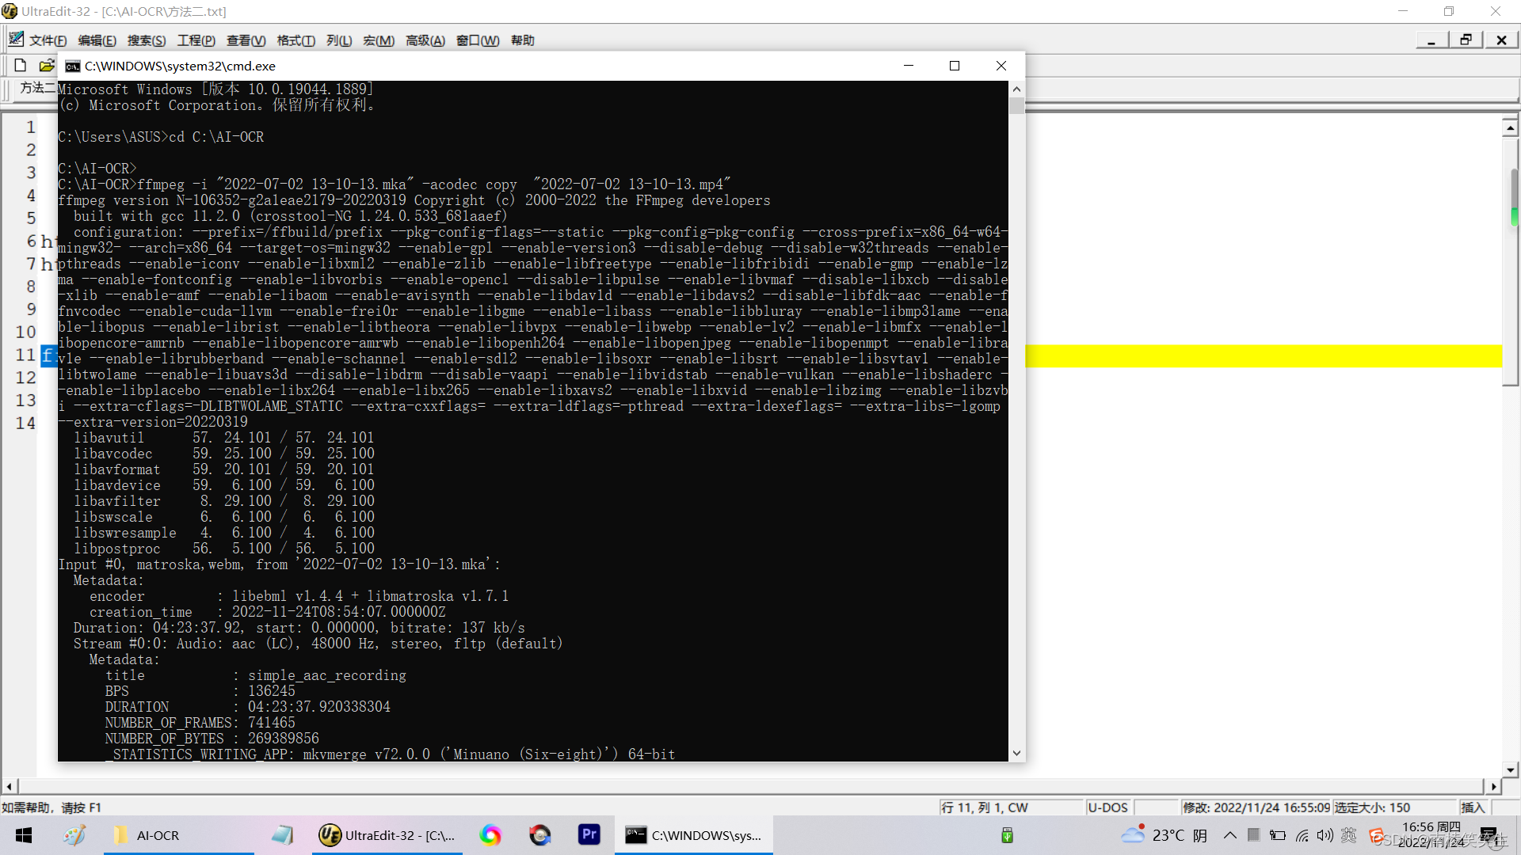Click the cmd scrollbar up arrow
The width and height of the screenshot is (1521, 855).
pos(1016,89)
